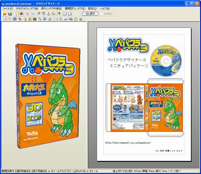The image size is (201, 174).
Task: Click the blue grid toolbar icon
Action: 15,19
